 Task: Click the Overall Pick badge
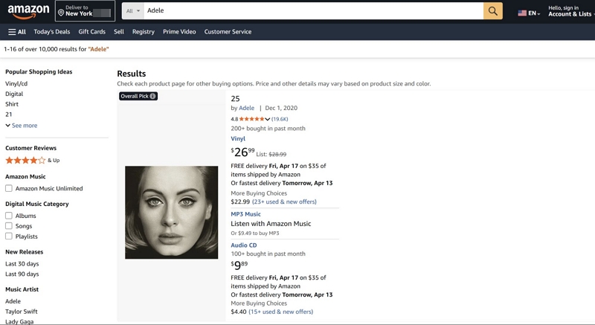[x=138, y=97]
